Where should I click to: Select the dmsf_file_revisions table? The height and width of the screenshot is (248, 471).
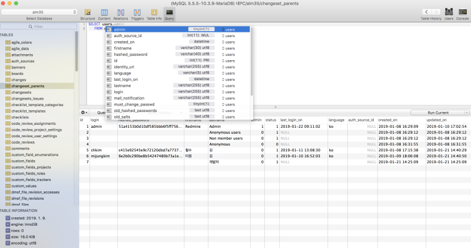pyautogui.click(x=27, y=199)
